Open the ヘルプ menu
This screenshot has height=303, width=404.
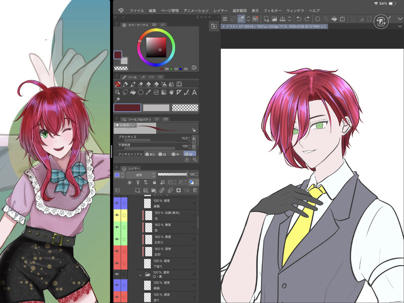tap(314, 11)
